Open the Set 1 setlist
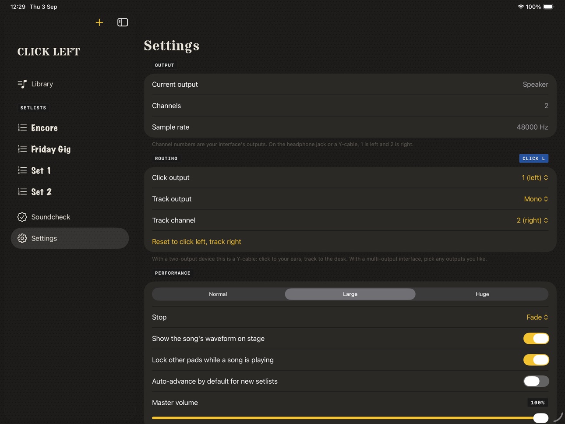 (x=70, y=170)
